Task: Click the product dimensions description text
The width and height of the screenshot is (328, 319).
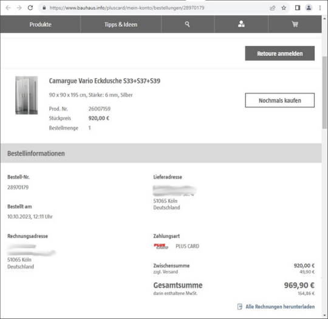Action: point(91,95)
